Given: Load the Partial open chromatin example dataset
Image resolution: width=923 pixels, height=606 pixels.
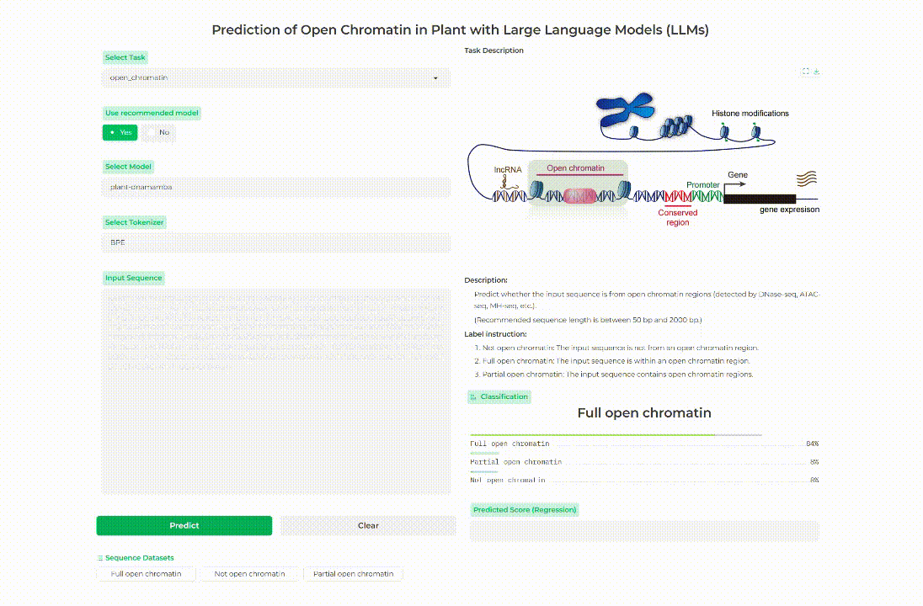Looking at the screenshot, I should pyautogui.click(x=353, y=574).
